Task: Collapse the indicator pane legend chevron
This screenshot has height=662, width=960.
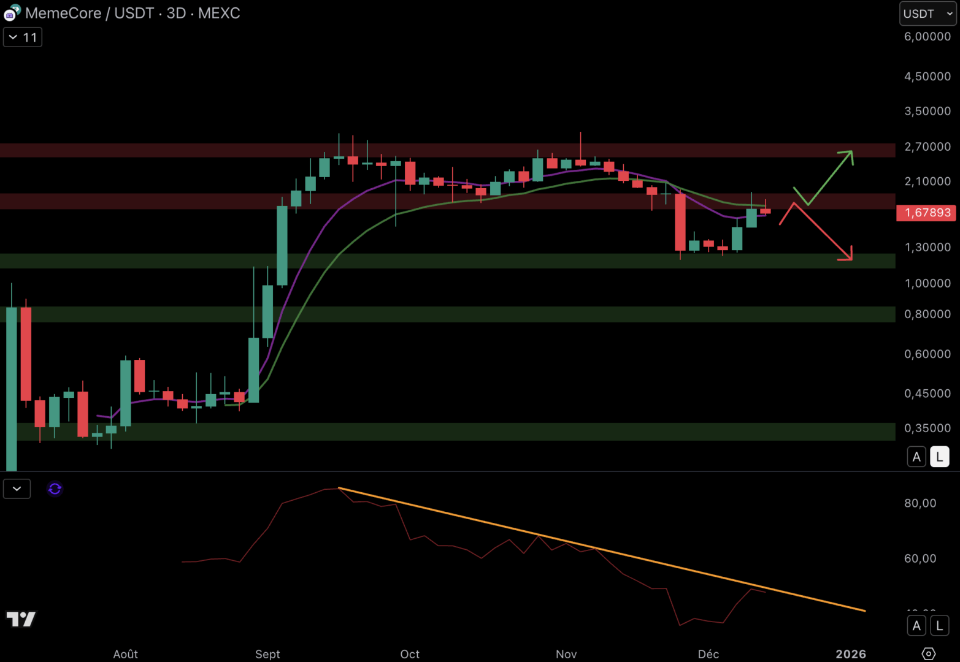Action: 17,489
